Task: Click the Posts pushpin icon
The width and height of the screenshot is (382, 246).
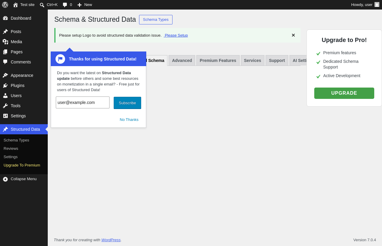Action: coord(5,32)
